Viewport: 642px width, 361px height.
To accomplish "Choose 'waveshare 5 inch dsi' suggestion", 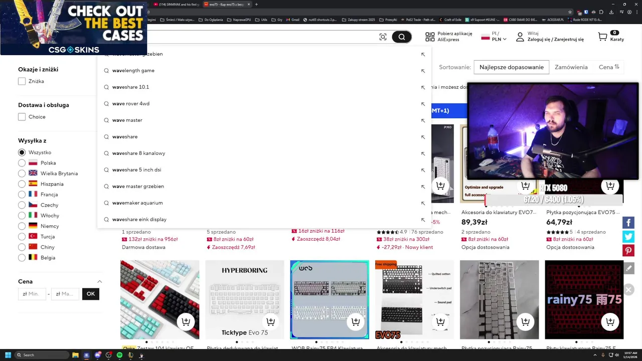I will pos(136,170).
